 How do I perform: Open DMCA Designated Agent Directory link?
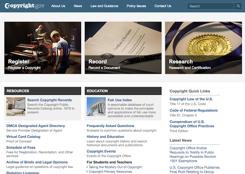click(36, 126)
